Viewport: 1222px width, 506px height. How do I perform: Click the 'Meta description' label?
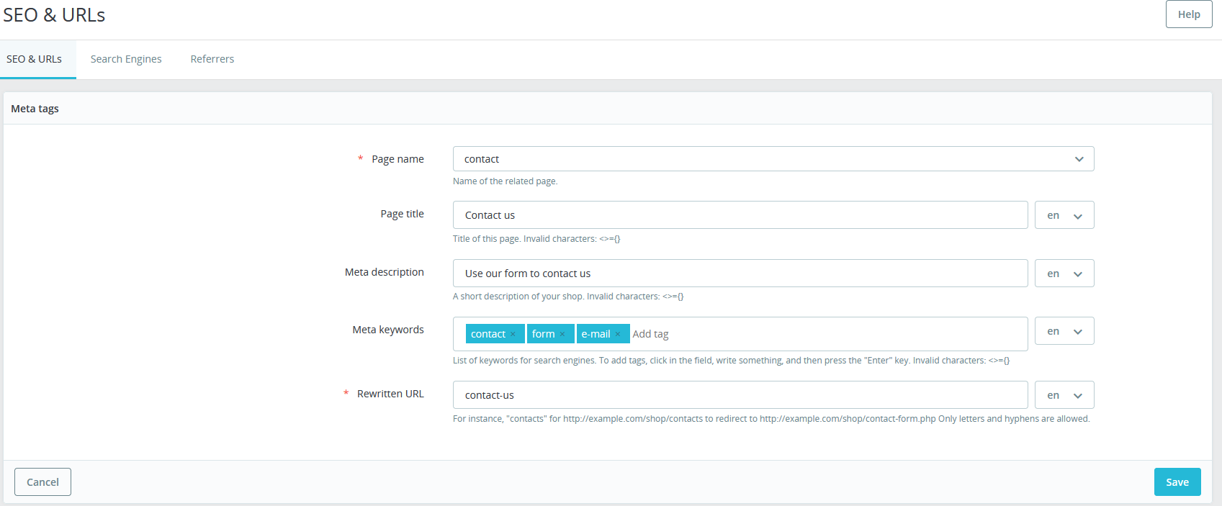click(x=385, y=272)
